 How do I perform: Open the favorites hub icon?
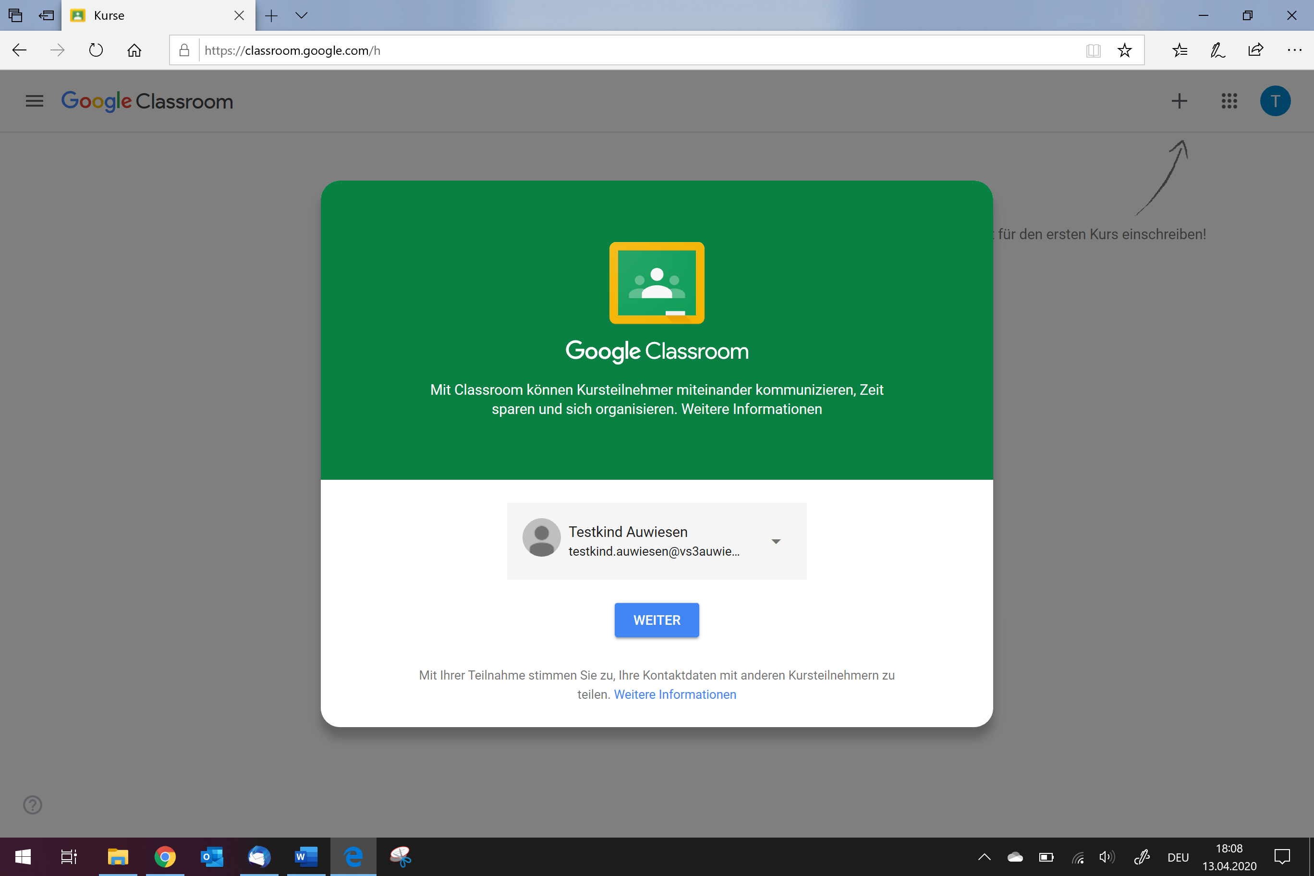click(x=1180, y=50)
